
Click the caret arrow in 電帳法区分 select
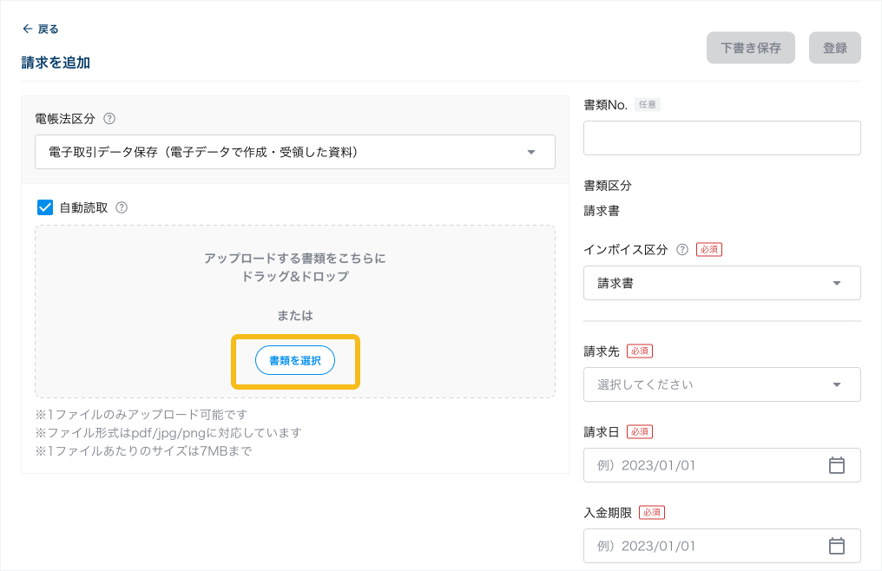pyautogui.click(x=531, y=153)
